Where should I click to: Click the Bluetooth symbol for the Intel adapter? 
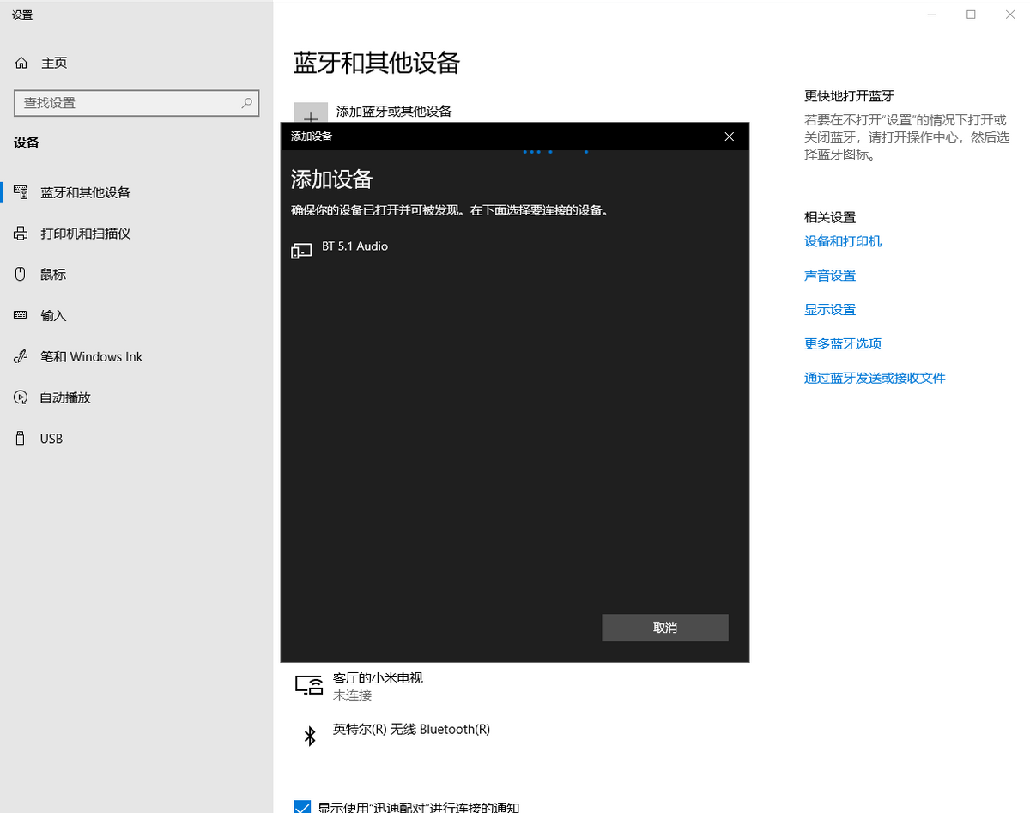pos(310,736)
